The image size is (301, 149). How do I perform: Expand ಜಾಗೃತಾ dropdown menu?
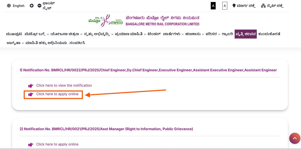coord(15,43)
